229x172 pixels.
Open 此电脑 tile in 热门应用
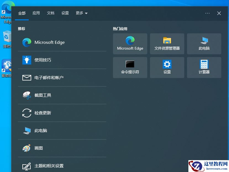tap(204, 44)
